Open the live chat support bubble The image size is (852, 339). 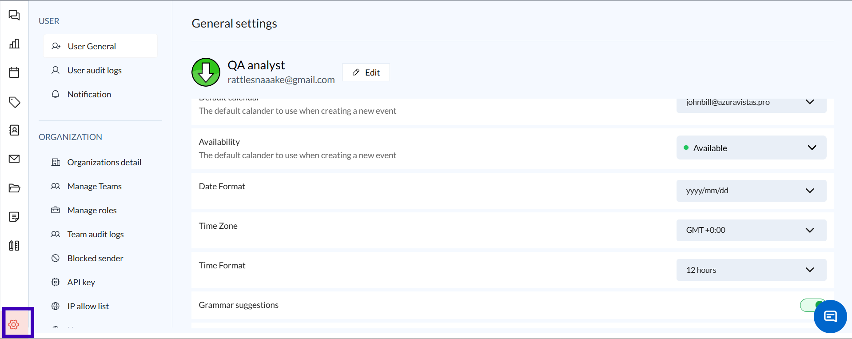coord(830,316)
